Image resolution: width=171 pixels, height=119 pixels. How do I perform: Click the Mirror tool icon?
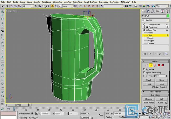[x=126, y=6]
